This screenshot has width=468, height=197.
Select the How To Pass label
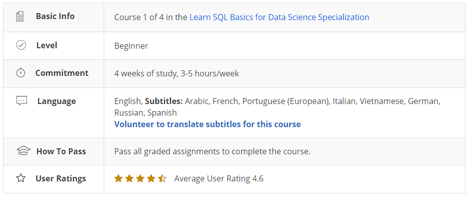tap(61, 151)
